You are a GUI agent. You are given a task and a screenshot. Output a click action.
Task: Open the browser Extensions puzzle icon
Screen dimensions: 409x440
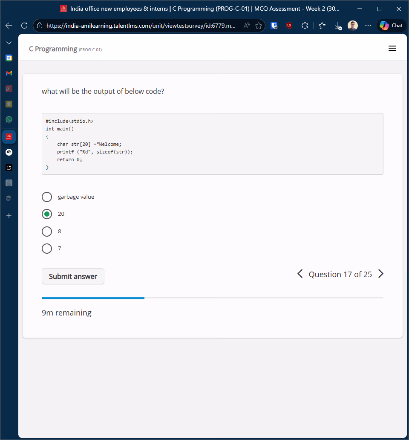tap(305, 26)
